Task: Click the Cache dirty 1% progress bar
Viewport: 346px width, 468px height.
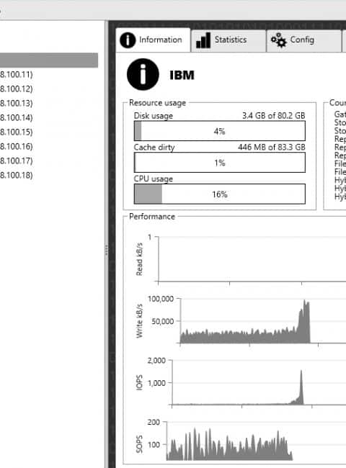Action: point(220,163)
